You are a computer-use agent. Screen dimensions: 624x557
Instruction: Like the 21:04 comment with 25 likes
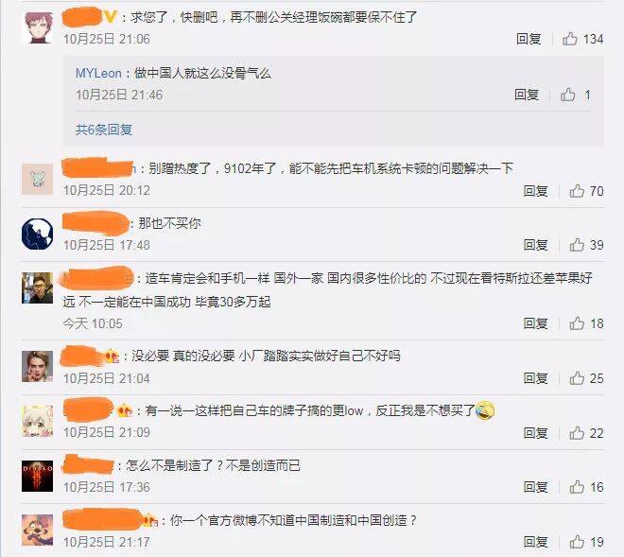pos(577,378)
